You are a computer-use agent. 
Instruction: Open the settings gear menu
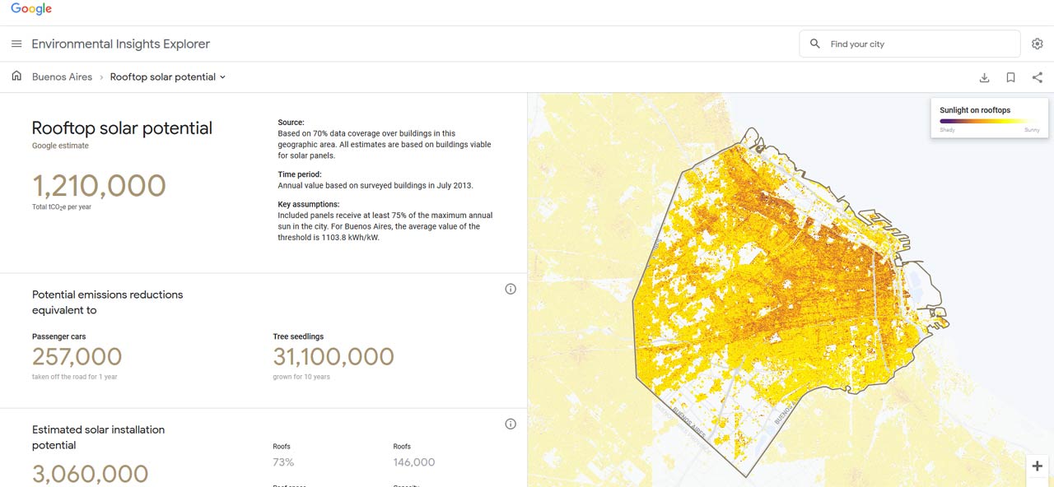(1038, 44)
